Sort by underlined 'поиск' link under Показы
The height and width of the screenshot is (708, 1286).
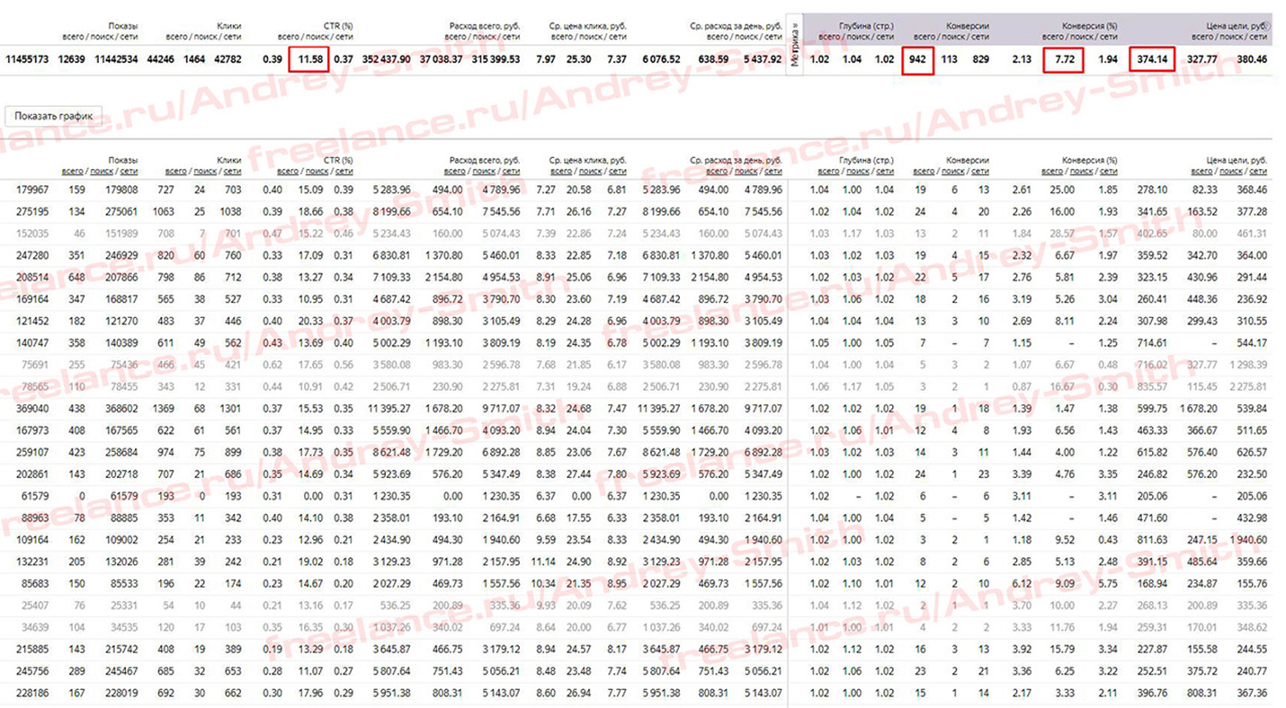[102, 171]
